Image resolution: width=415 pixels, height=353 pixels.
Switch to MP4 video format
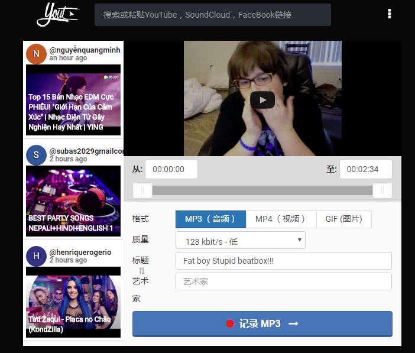(x=281, y=219)
